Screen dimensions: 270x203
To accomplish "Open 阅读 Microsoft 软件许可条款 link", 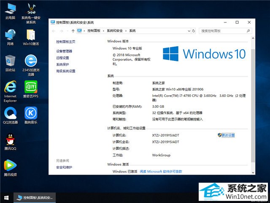I will (x=161, y=171).
